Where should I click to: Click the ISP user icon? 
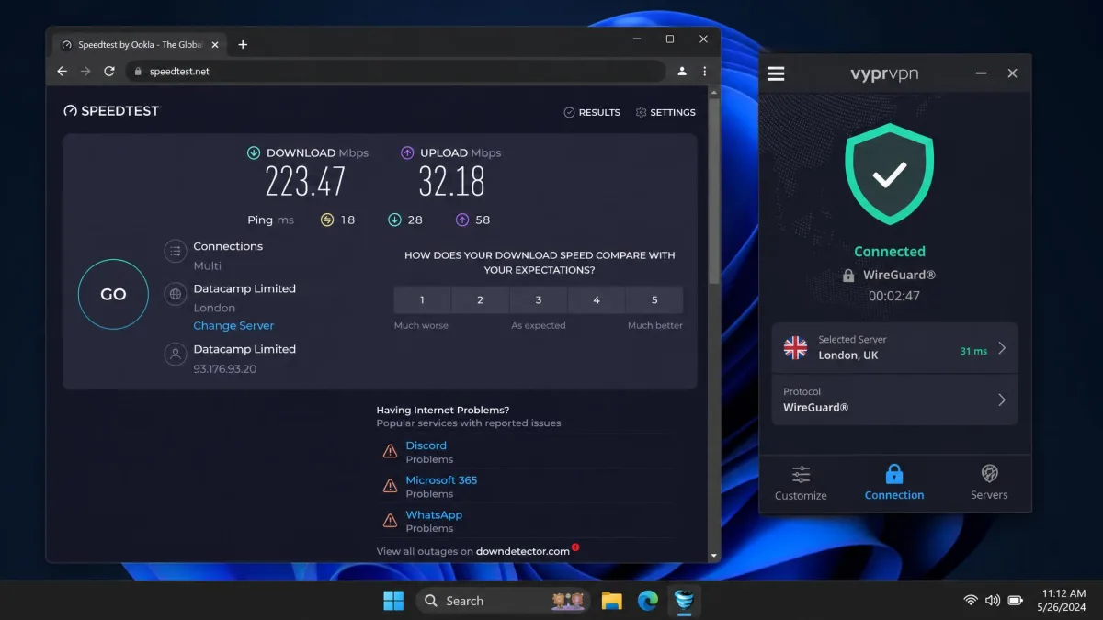pos(175,355)
